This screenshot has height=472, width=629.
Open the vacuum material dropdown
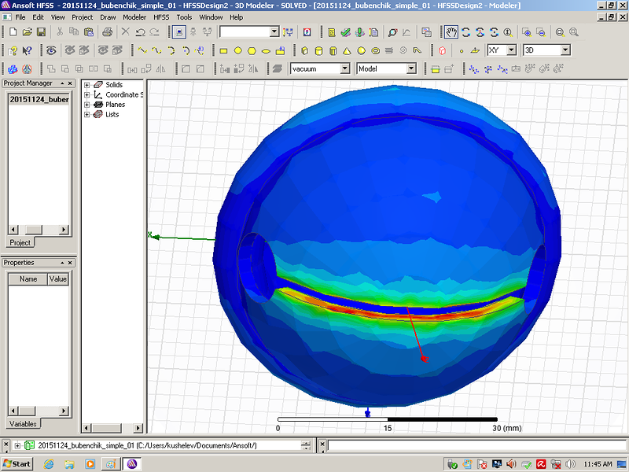[344, 69]
